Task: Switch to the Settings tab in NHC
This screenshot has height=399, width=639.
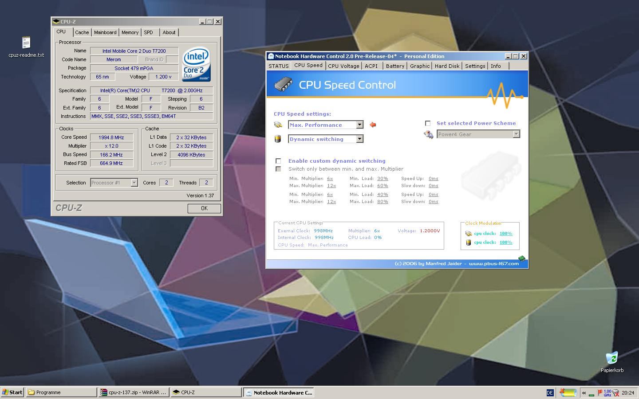Action: (x=475, y=66)
